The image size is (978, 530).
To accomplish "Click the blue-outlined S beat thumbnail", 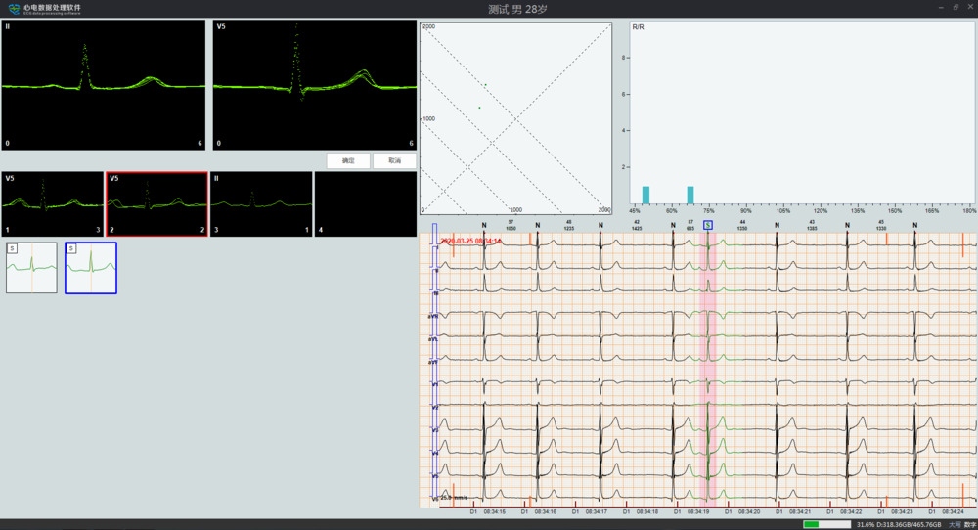I will click(x=91, y=268).
